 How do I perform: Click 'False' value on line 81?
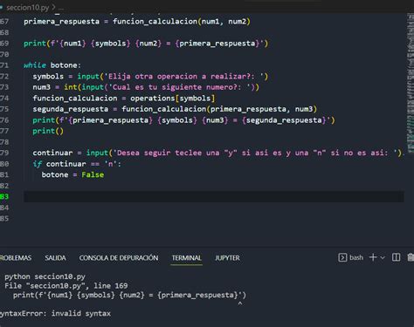93,174
